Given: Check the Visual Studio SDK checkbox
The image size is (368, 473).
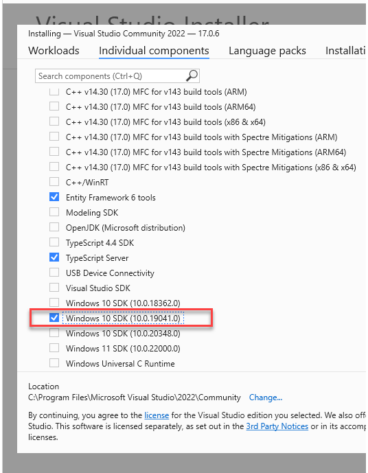Looking at the screenshot, I should point(54,287).
